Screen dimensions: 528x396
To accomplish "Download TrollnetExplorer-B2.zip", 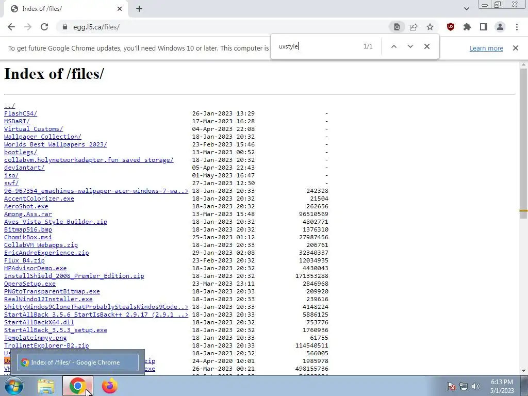I will (x=46, y=346).
